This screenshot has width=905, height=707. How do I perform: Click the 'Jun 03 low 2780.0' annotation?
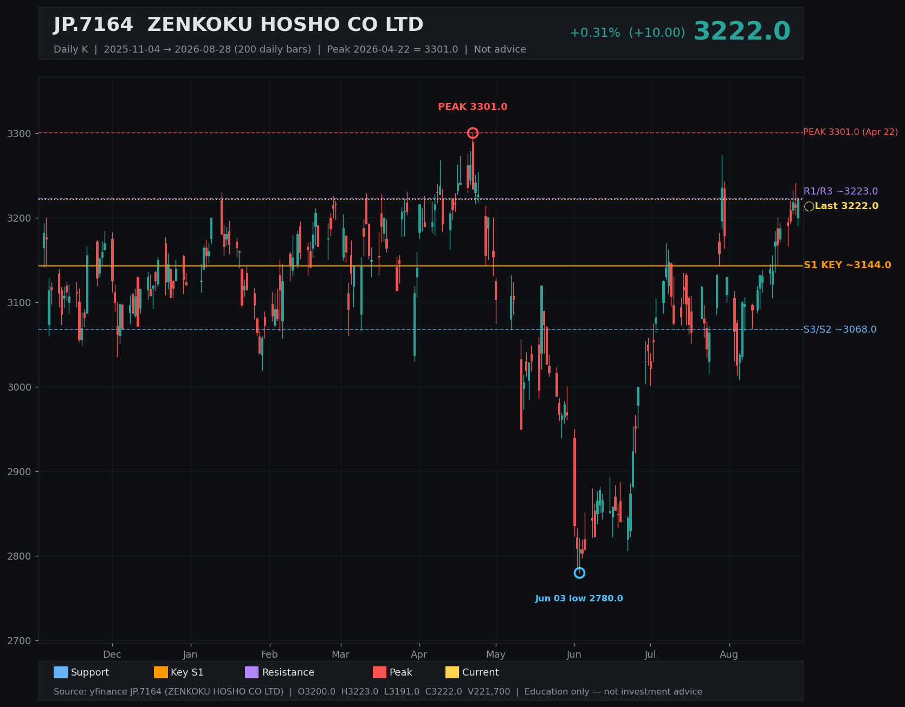(579, 599)
